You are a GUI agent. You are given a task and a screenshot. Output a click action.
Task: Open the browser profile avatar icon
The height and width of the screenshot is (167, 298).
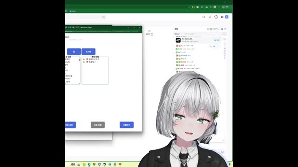tap(215, 7)
